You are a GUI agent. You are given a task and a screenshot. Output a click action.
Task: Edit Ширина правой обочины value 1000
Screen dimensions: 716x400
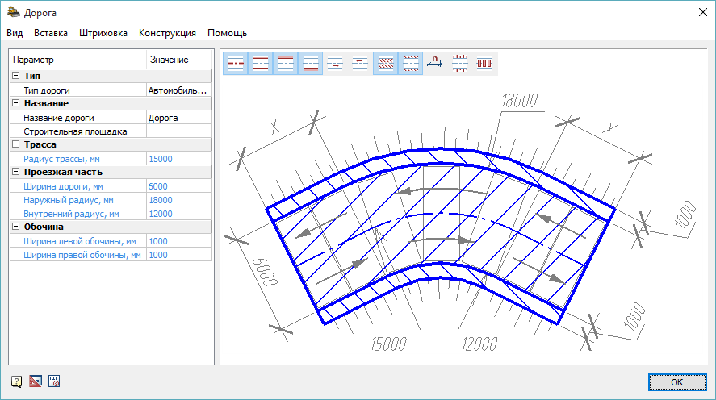(x=179, y=255)
